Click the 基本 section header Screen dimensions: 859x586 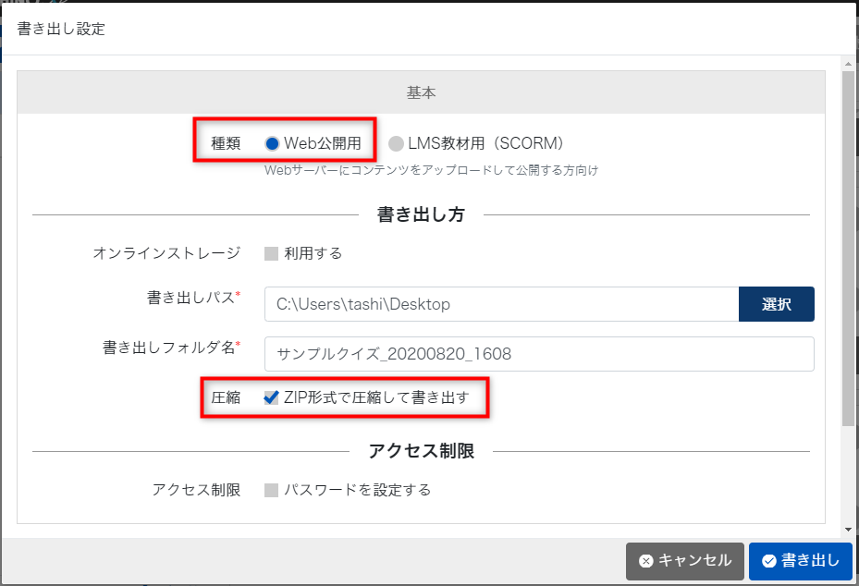[421, 92]
